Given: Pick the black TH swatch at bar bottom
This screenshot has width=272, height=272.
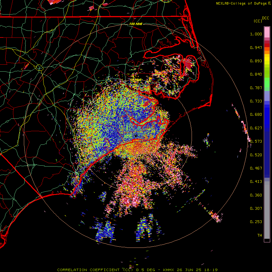Looking at the screenshot, I should pos(267,240).
